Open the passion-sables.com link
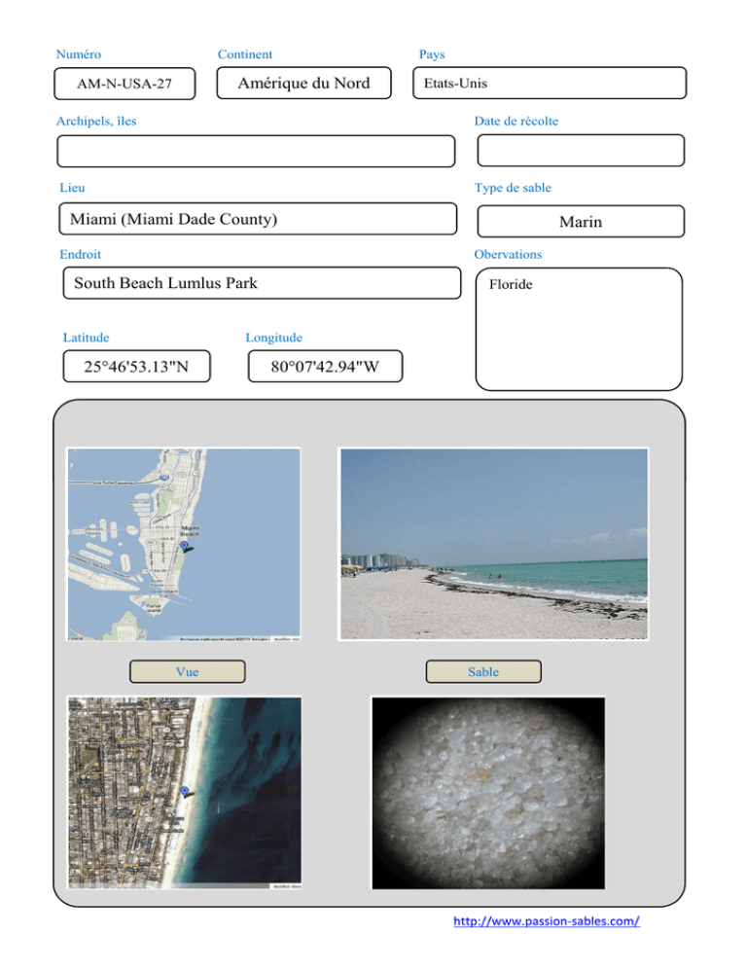 547,921
